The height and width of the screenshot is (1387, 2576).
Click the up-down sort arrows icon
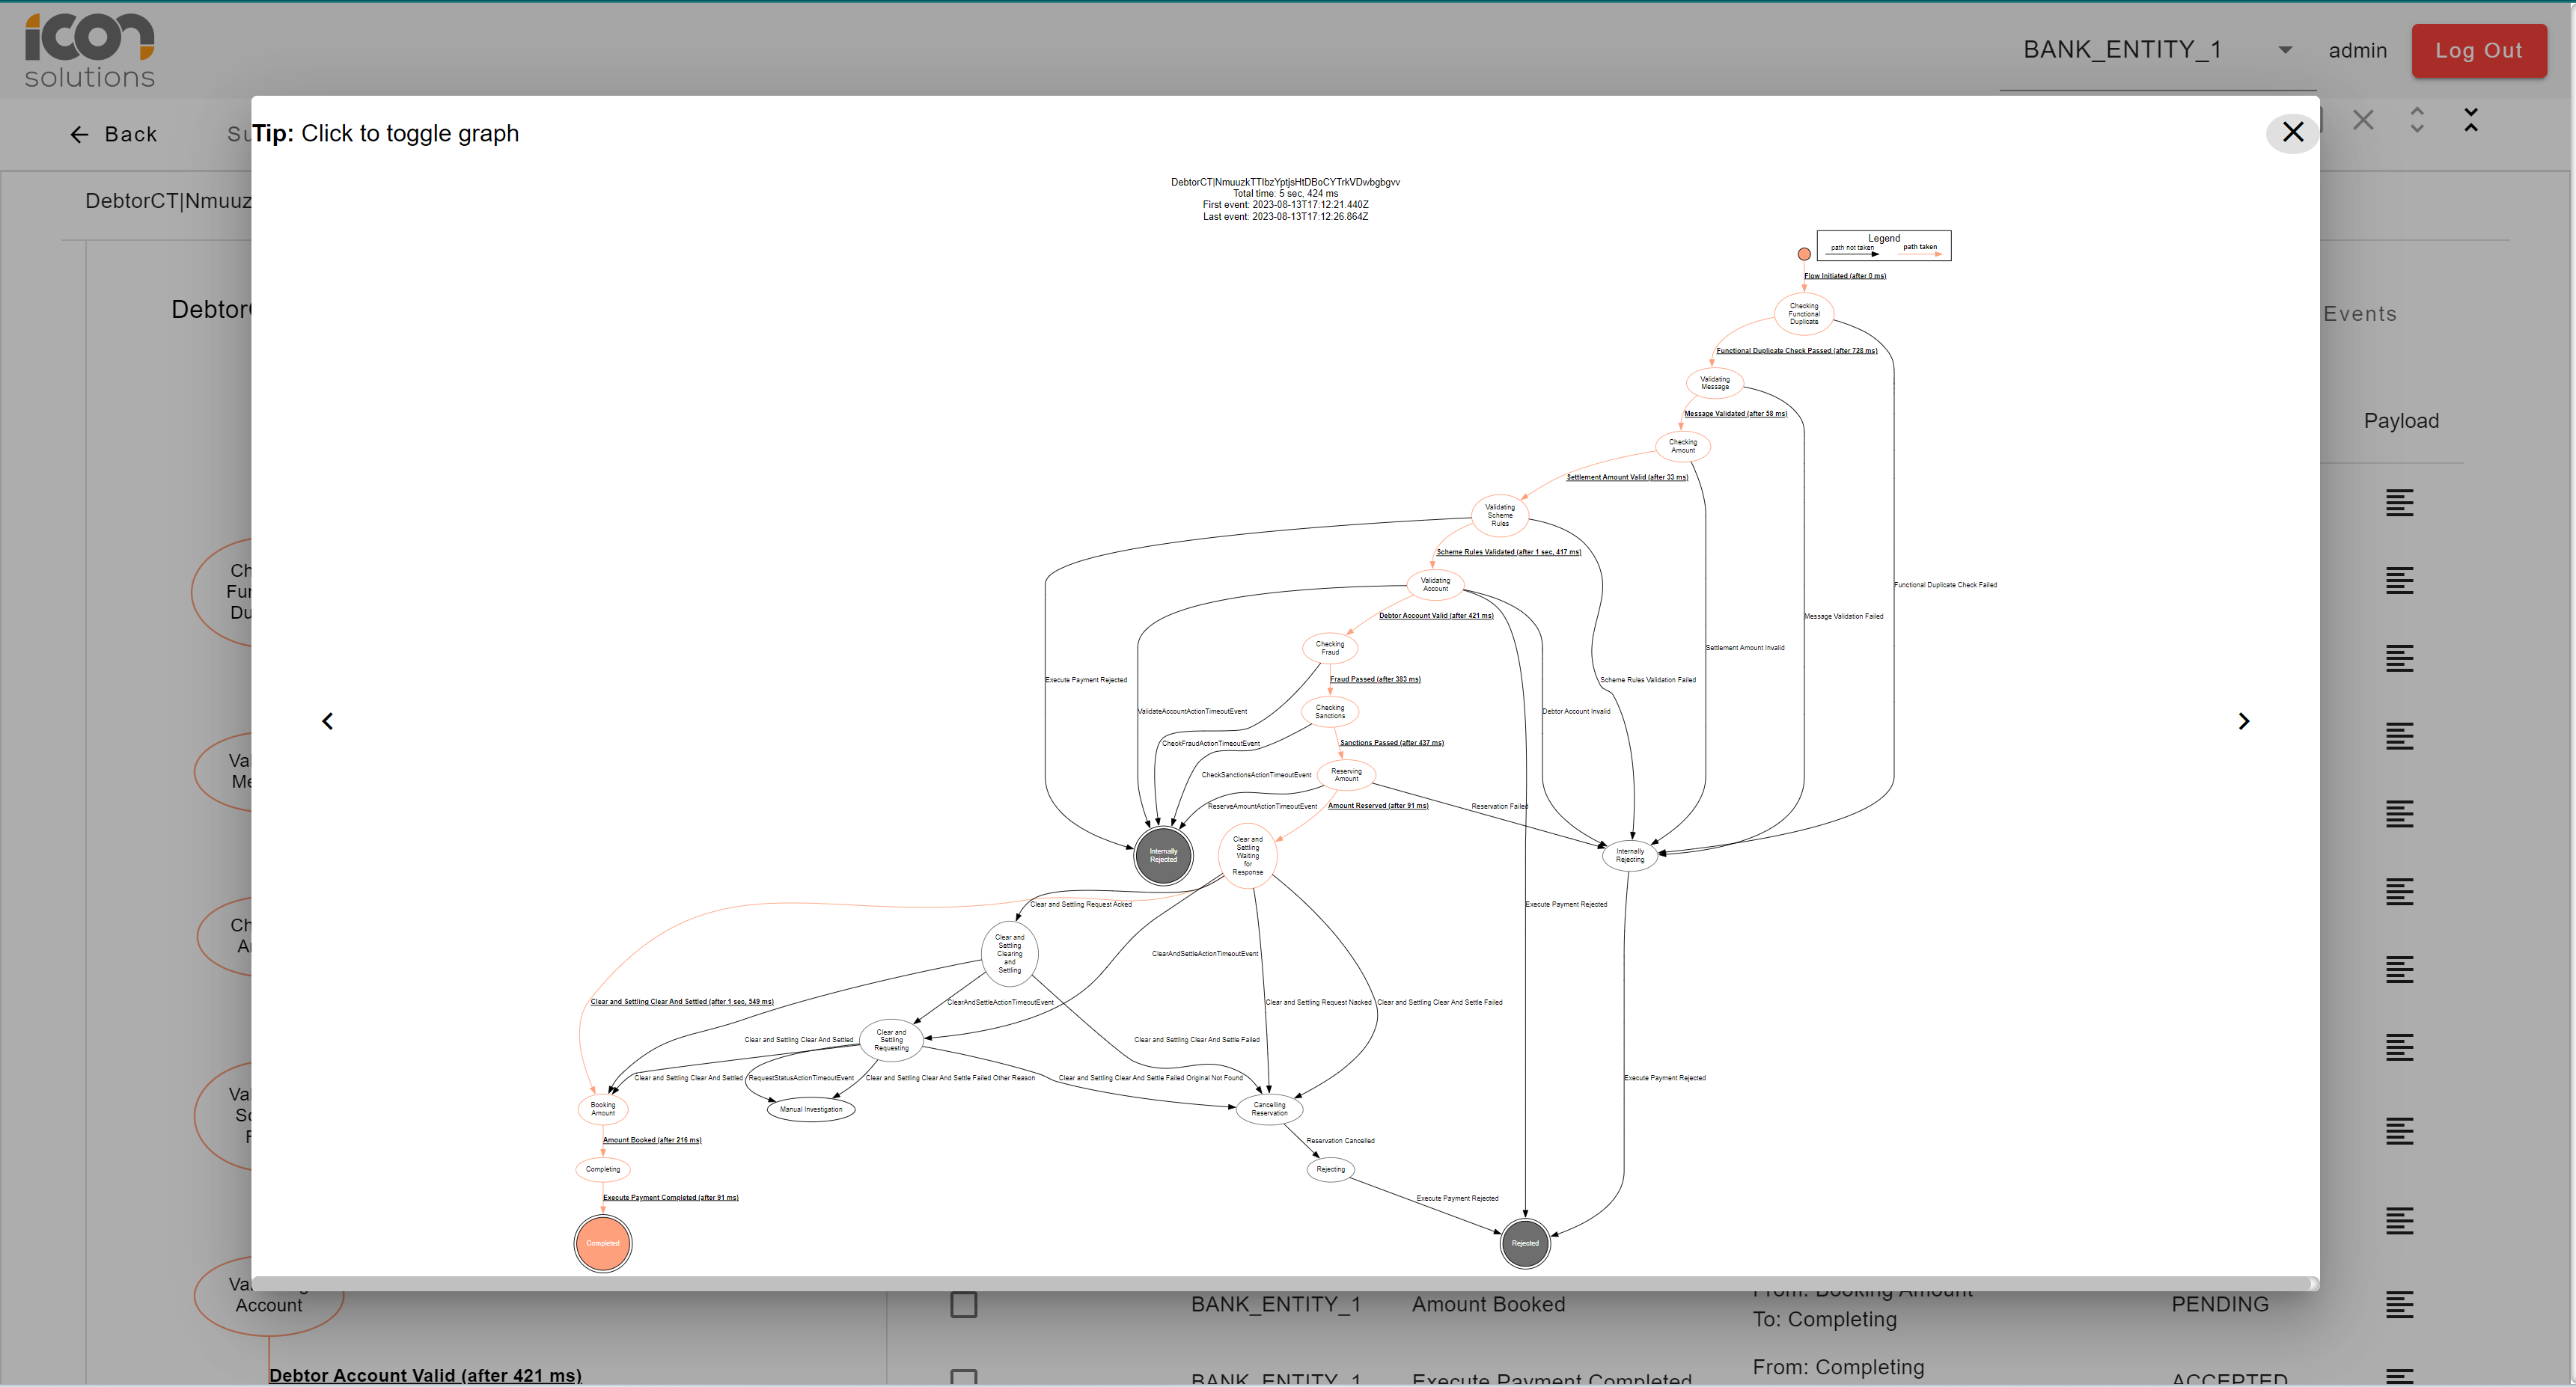[x=2416, y=120]
